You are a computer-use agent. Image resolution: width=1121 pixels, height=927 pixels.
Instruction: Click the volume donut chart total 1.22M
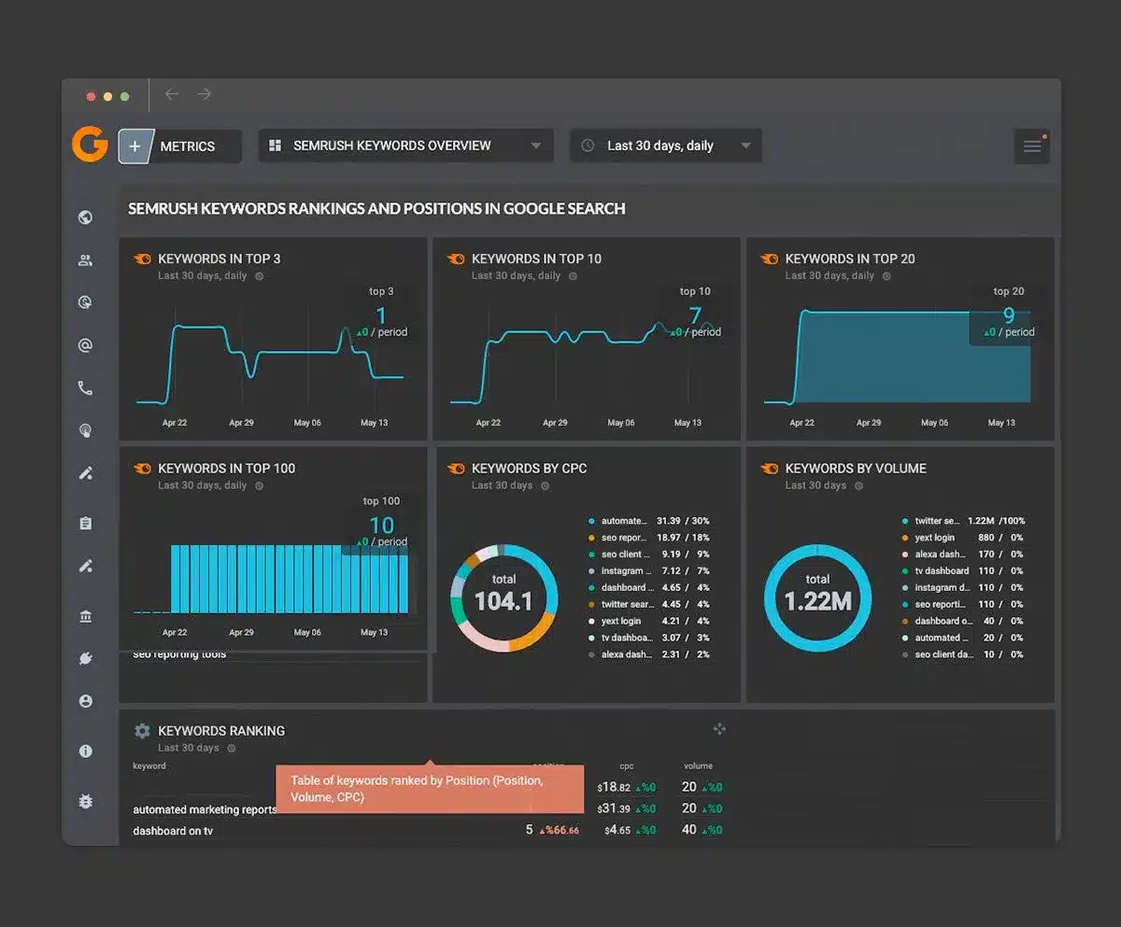click(x=817, y=601)
